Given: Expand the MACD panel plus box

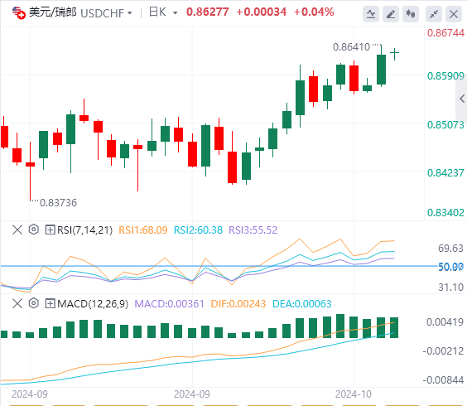Looking at the screenshot, I should point(50,303).
